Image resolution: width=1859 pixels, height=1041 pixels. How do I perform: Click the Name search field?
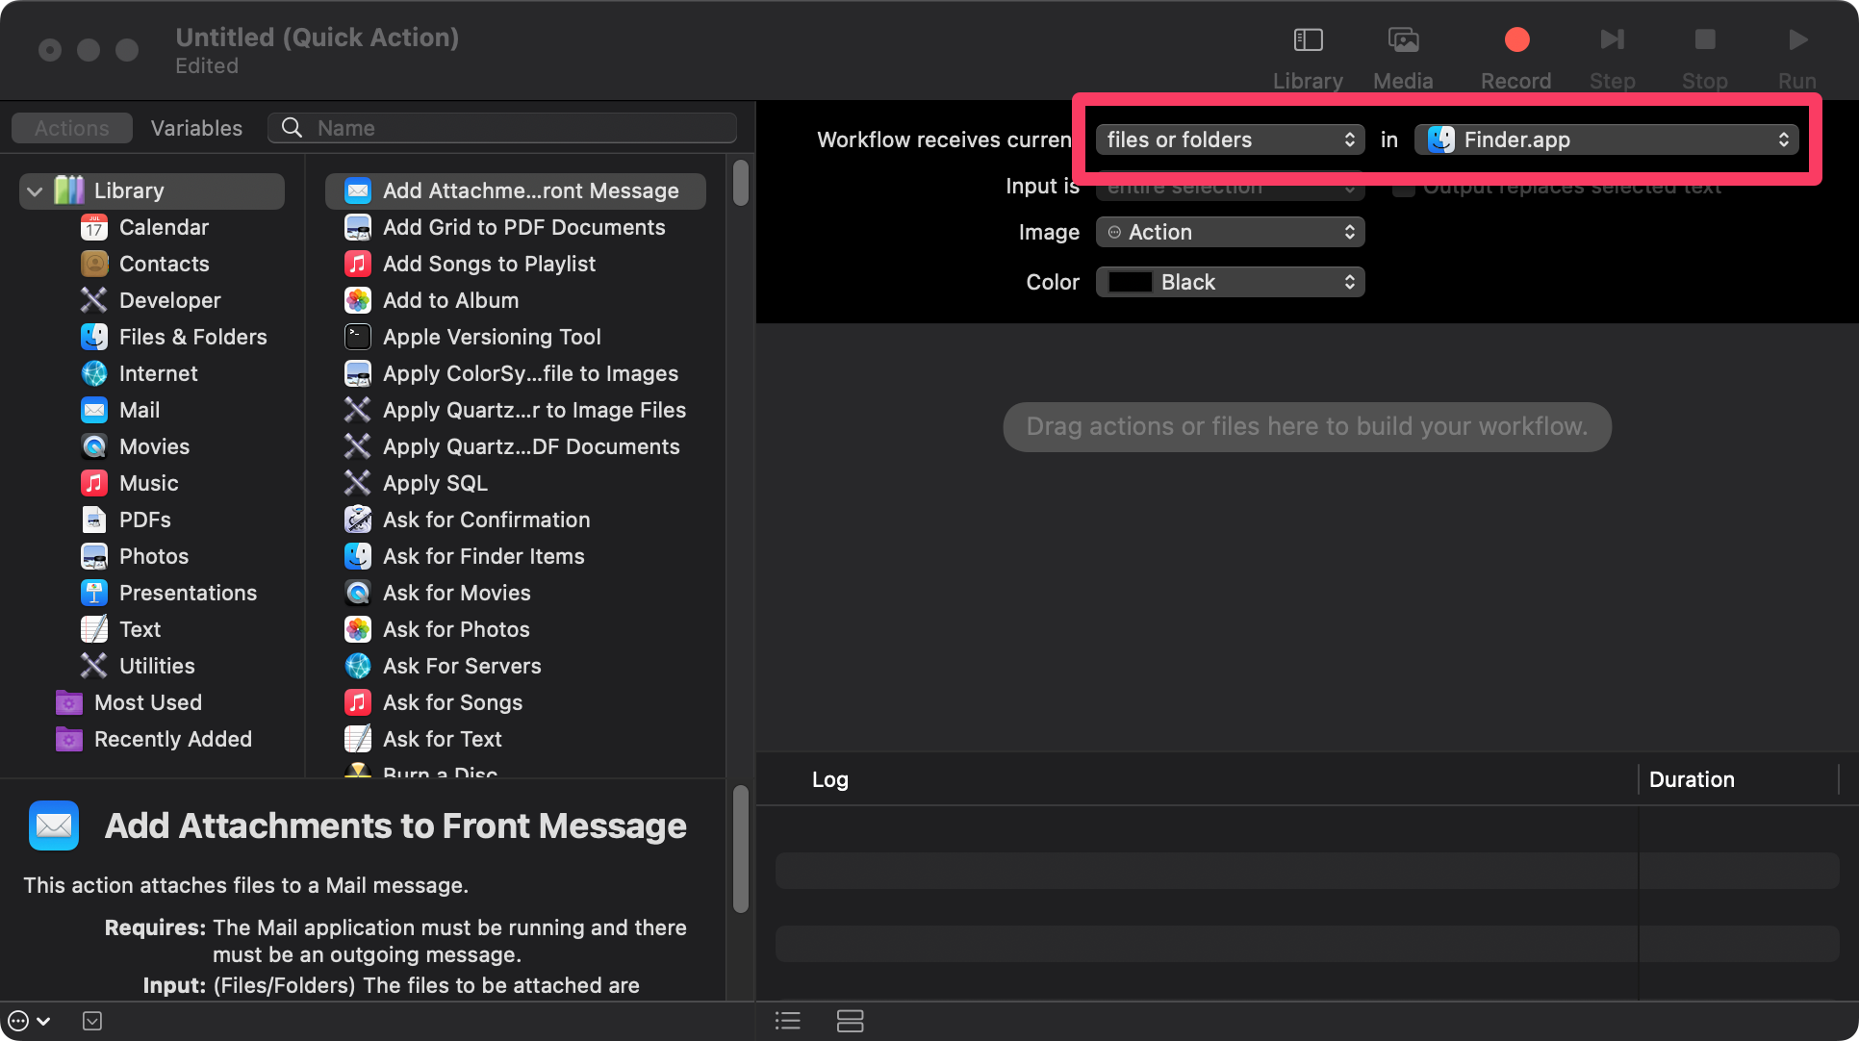pyautogui.click(x=500, y=127)
